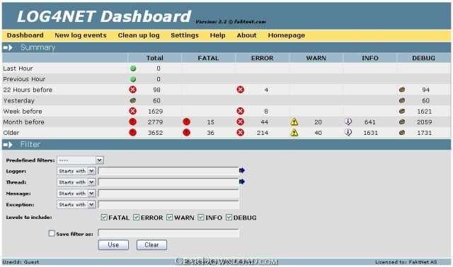Click Older row DEBUG bug icon
Image resolution: width=453 pixels, height=267 pixels.
pyautogui.click(x=402, y=132)
